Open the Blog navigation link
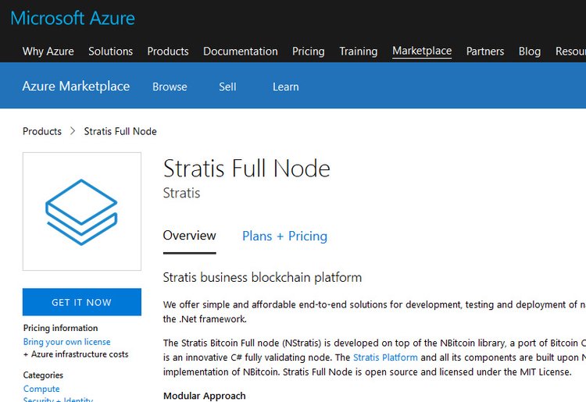Image resolution: width=586 pixels, height=402 pixels. (x=530, y=52)
